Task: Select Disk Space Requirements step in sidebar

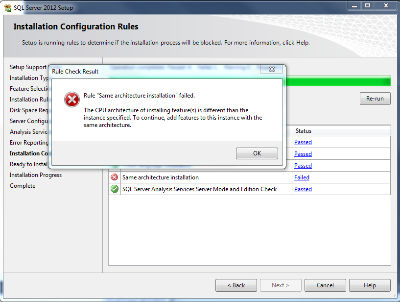Action: (x=29, y=110)
